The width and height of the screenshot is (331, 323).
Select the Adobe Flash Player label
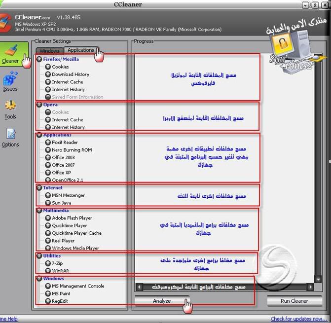click(x=72, y=218)
